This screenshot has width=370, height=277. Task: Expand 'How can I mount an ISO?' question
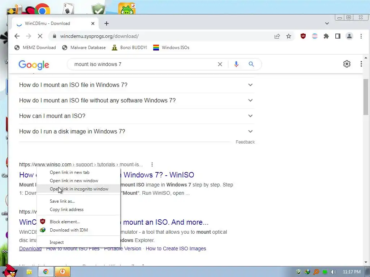pyautogui.click(x=137, y=116)
